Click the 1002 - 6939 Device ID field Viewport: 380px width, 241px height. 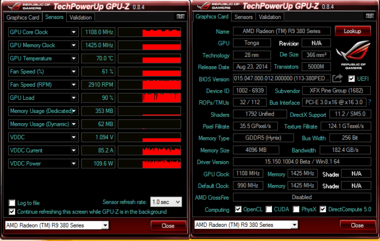[250, 91]
